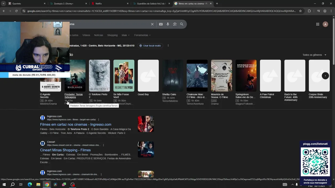This screenshot has height=188, width=335.
Task: Open Task View on the taskbar
Action: pos(21,185)
